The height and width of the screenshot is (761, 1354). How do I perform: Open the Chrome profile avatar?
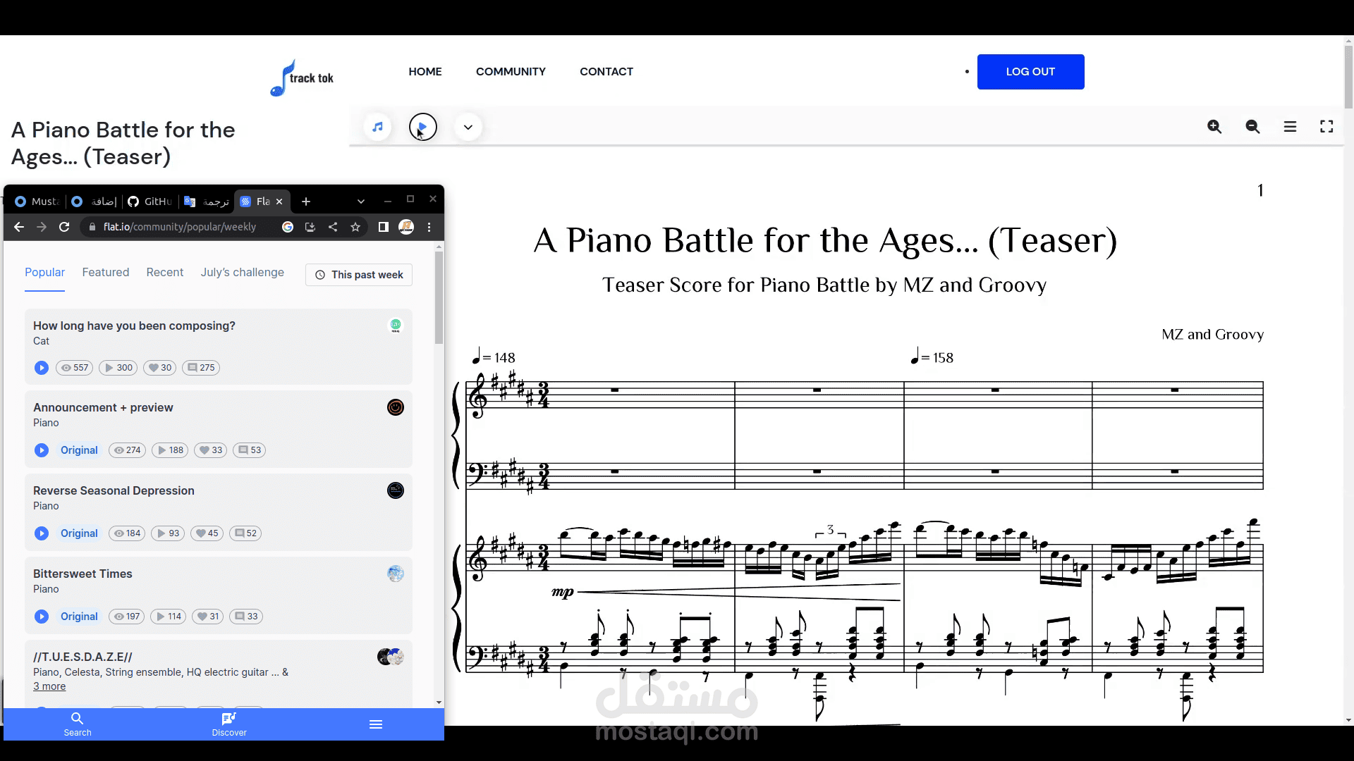(406, 227)
